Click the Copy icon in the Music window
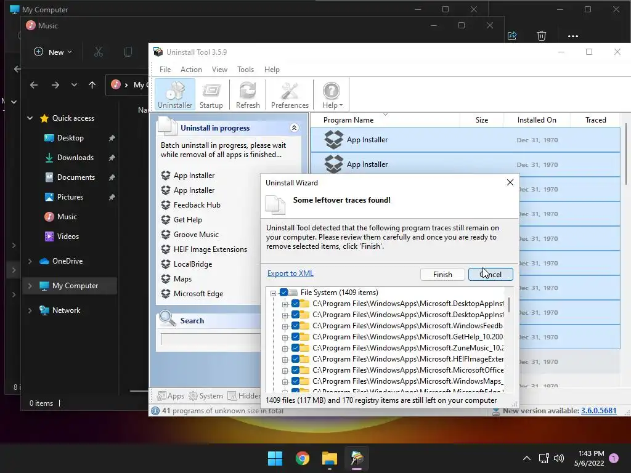This screenshot has width=631, height=473. pos(128,52)
